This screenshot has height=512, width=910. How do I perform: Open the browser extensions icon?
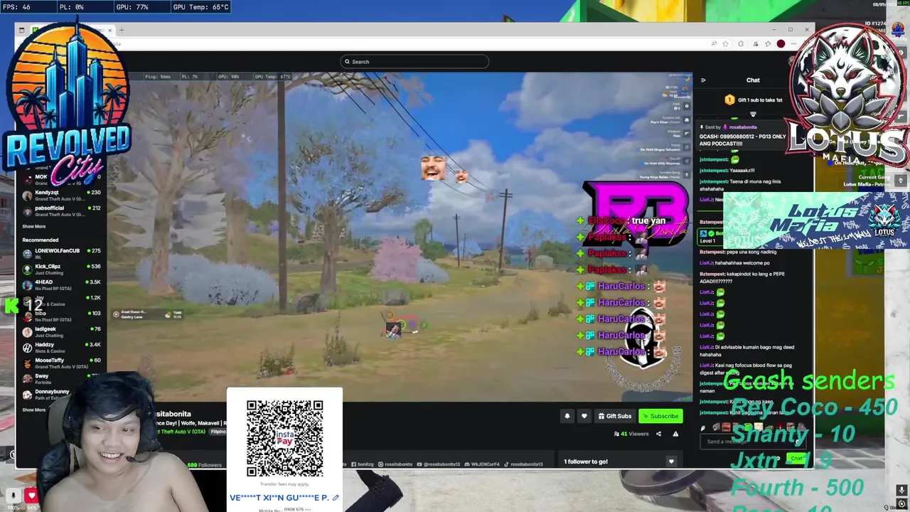[x=741, y=44]
